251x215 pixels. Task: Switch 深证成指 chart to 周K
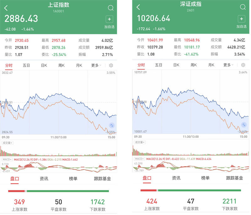194,65
